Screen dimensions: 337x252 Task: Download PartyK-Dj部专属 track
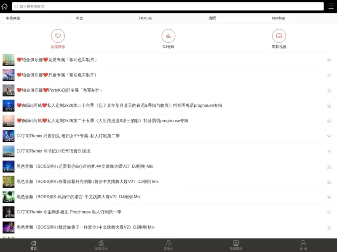pyautogui.click(x=329, y=90)
